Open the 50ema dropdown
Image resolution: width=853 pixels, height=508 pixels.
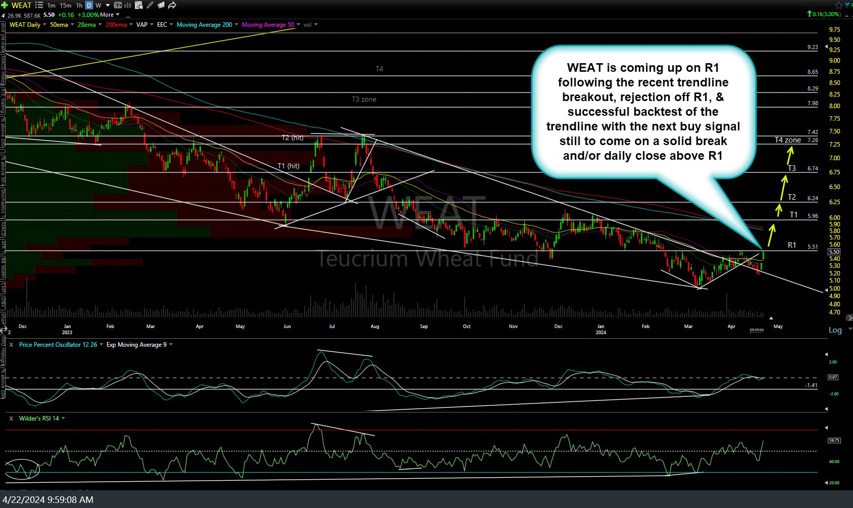pyautogui.click(x=72, y=24)
